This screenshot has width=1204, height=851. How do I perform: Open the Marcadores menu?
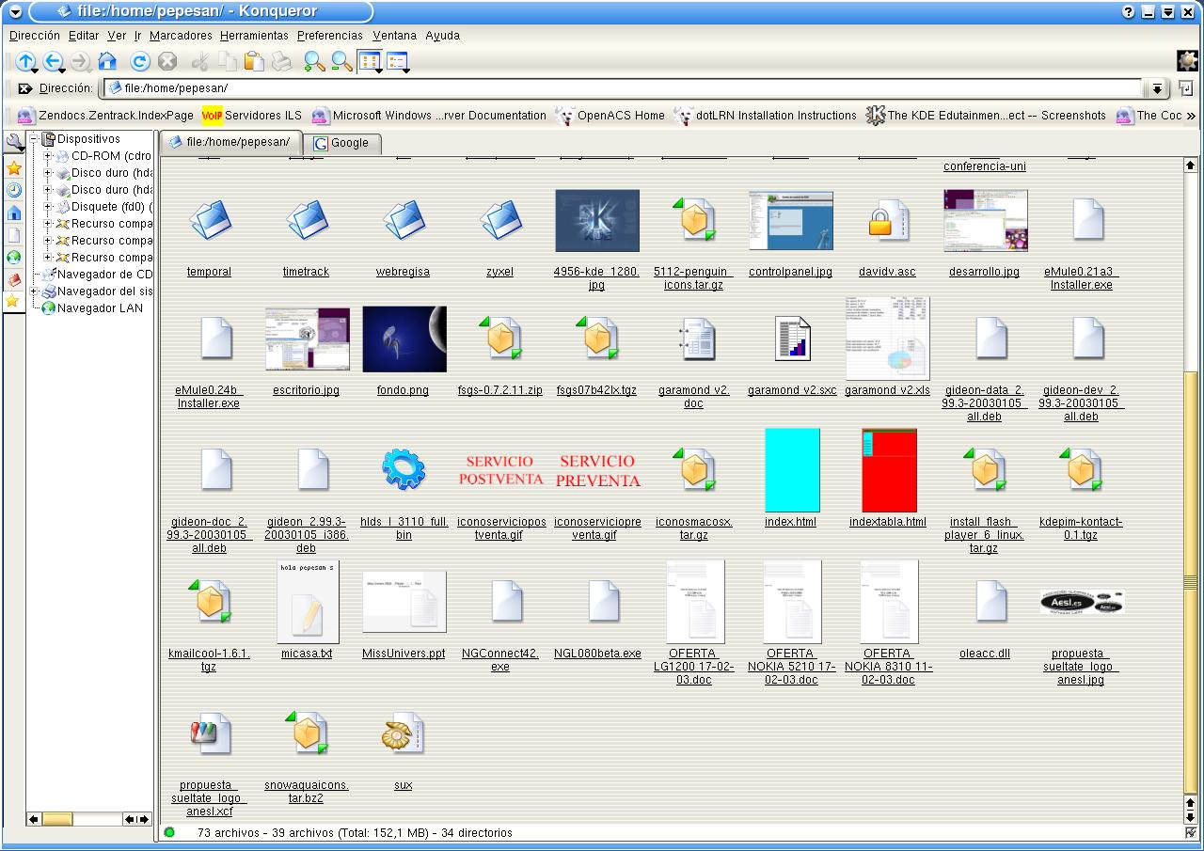click(181, 36)
